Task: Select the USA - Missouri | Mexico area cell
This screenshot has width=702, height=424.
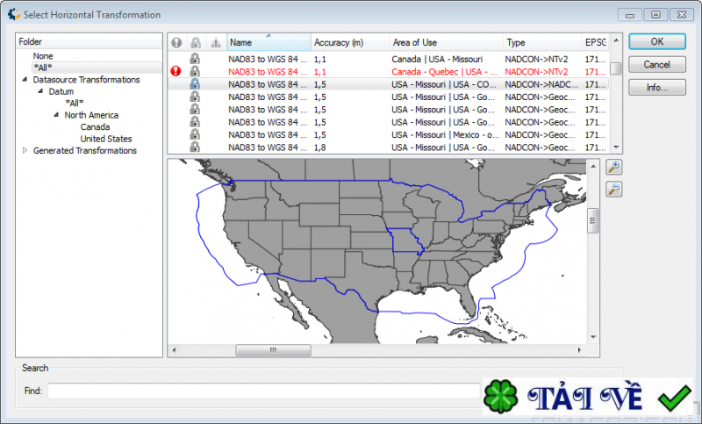Action: coord(445,135)
